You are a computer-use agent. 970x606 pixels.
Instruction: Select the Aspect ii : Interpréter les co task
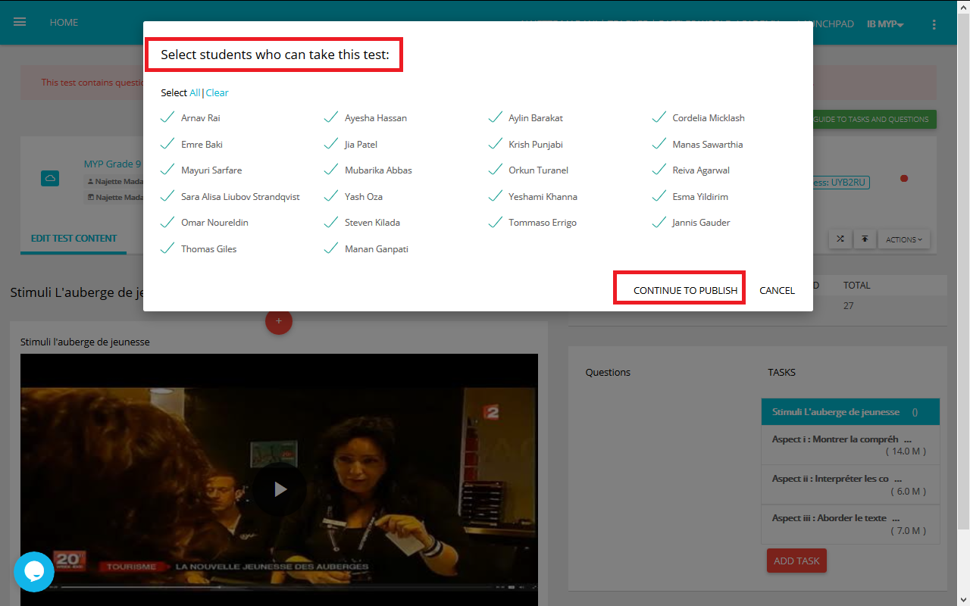click(x=850, y=485)
